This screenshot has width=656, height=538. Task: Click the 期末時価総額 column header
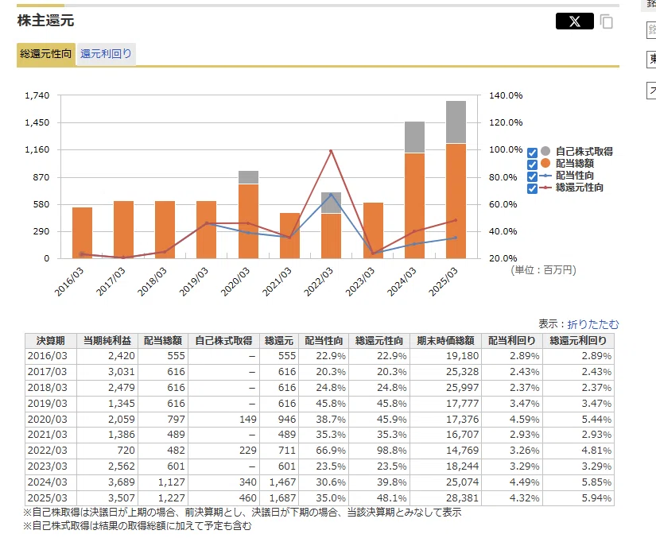(445, 341)
